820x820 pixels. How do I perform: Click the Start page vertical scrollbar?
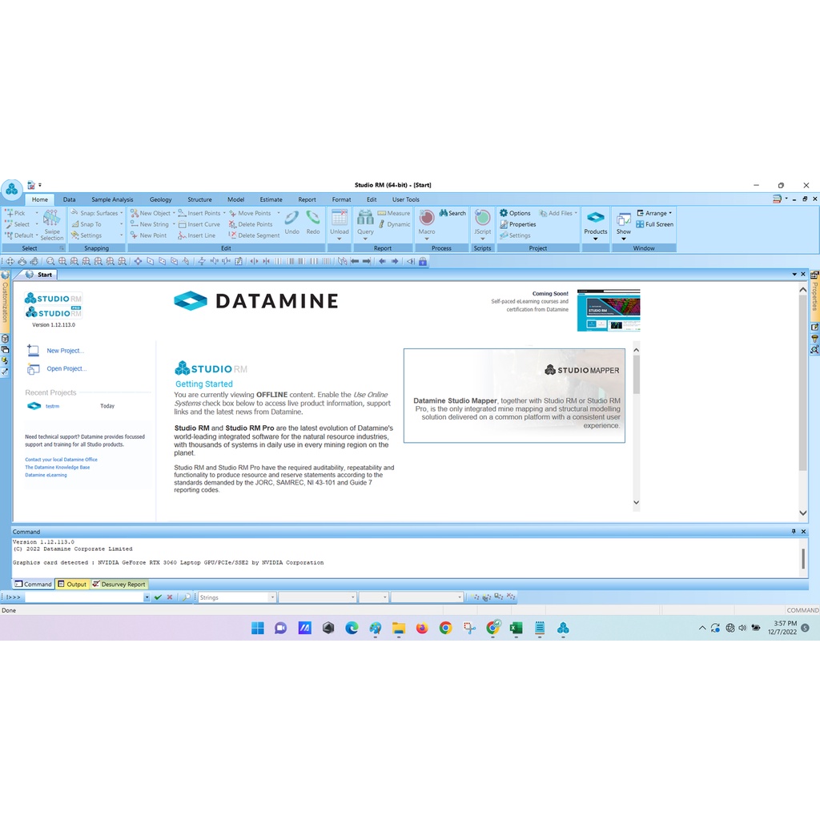[802, 401]
